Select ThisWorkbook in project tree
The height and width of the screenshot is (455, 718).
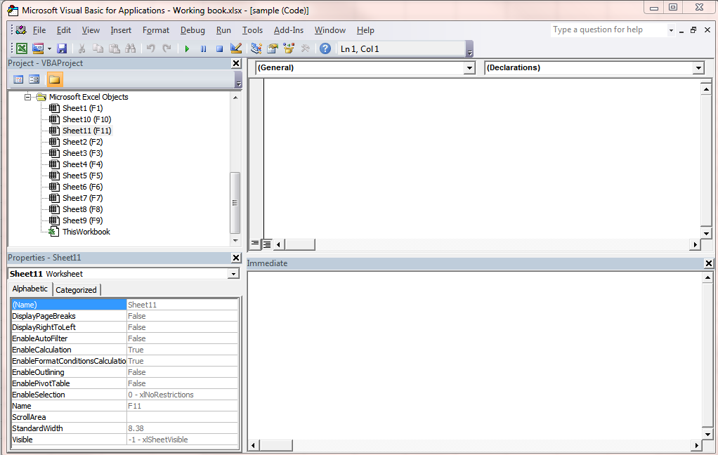click(x=86, y=232)
